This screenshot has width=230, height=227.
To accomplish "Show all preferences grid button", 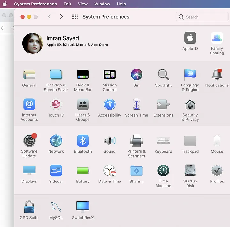I will (x=75, y=17).
